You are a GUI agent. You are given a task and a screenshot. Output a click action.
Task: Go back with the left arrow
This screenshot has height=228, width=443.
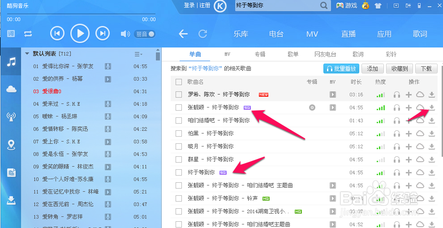(x=183, y=34)
